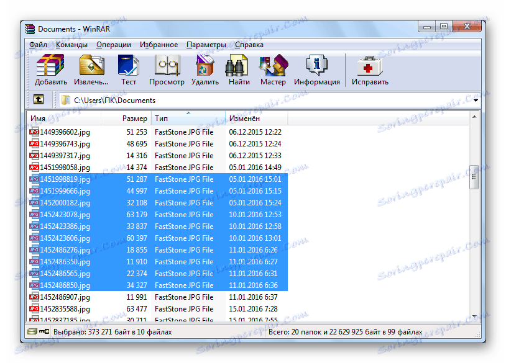The width and height of the screenshot is (506, 363).
Task: Click JPG icon of 1452486907.jpg
Action: pyautogui.click(x=34, y=297)
